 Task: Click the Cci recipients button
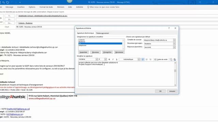10,23
